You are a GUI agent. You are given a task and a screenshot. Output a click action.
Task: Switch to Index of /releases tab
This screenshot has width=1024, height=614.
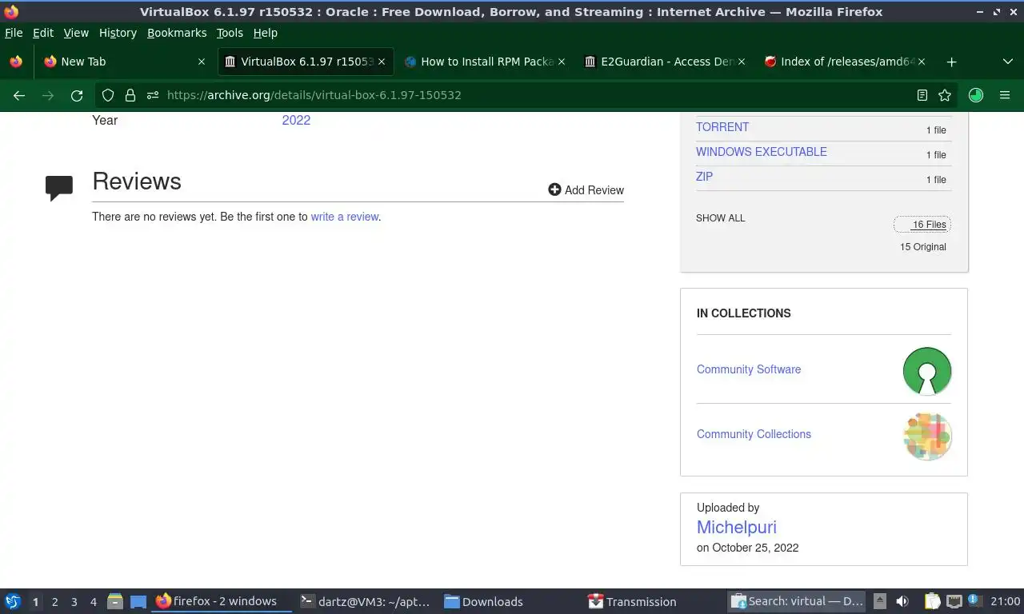pyautogui.click(x=844, y=62)
